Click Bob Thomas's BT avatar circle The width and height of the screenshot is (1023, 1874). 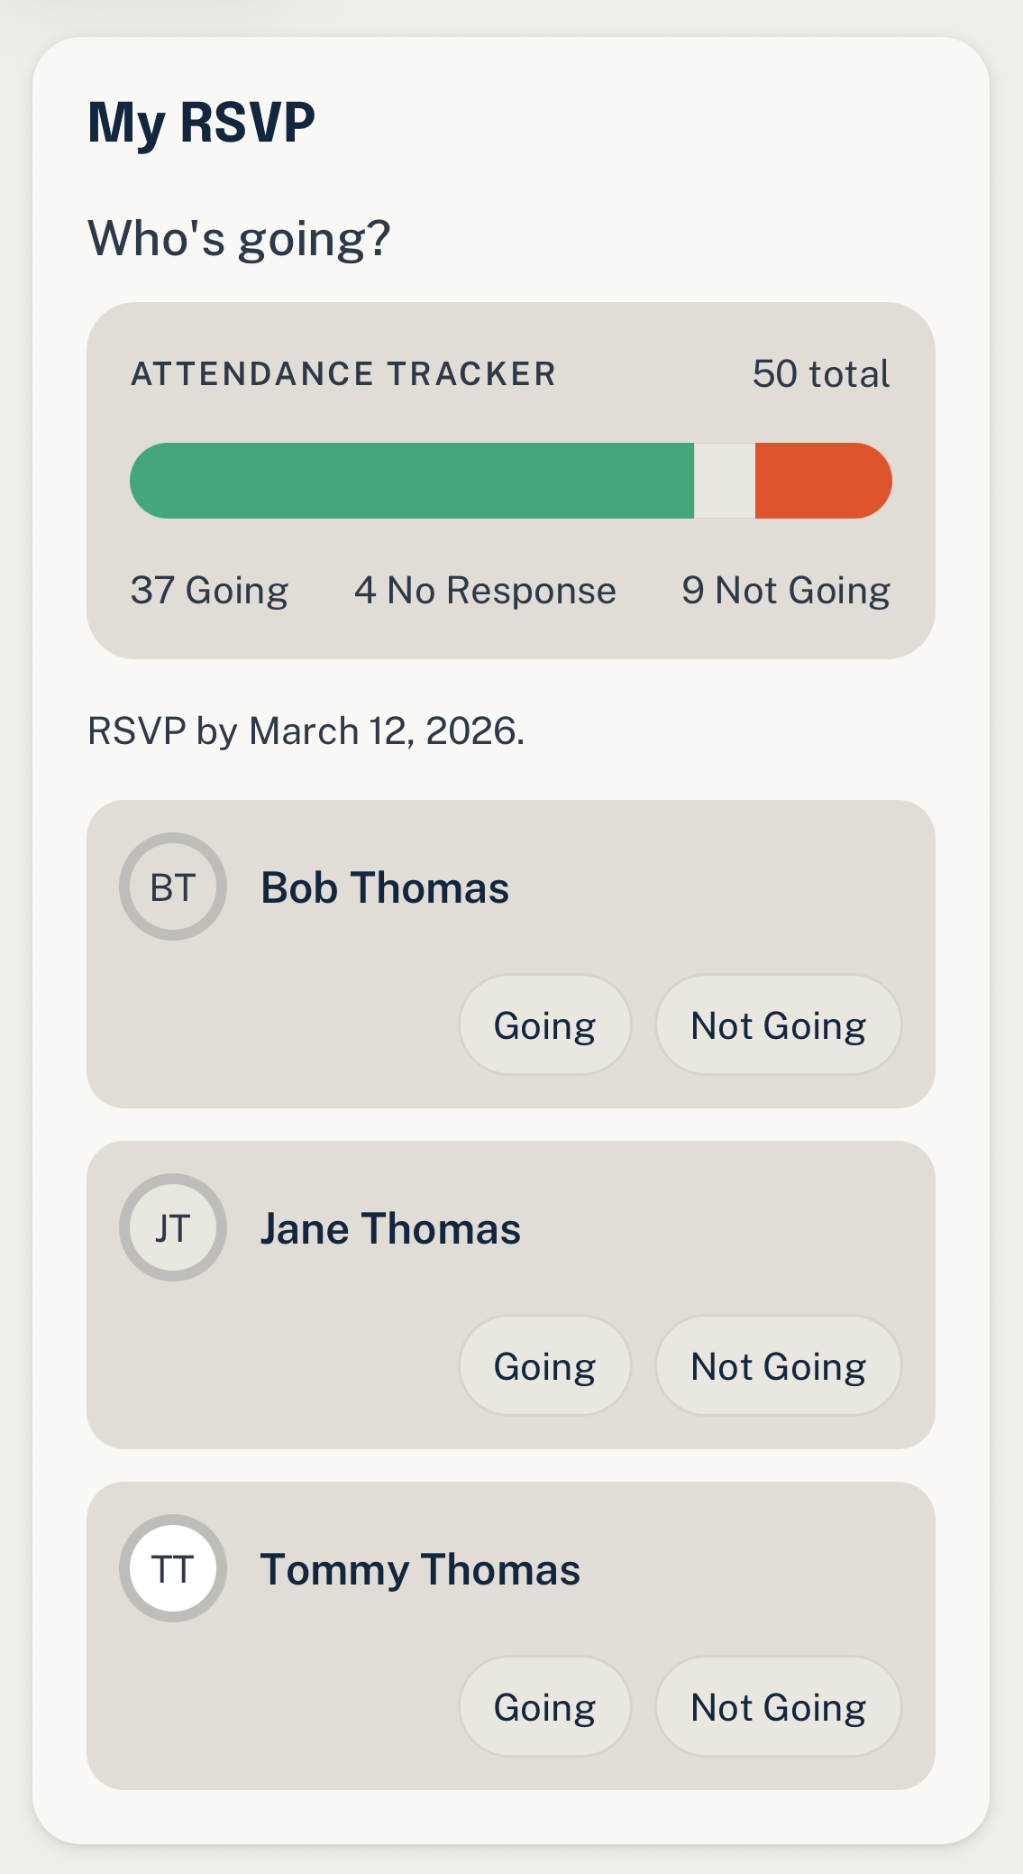tap(173, 886)
